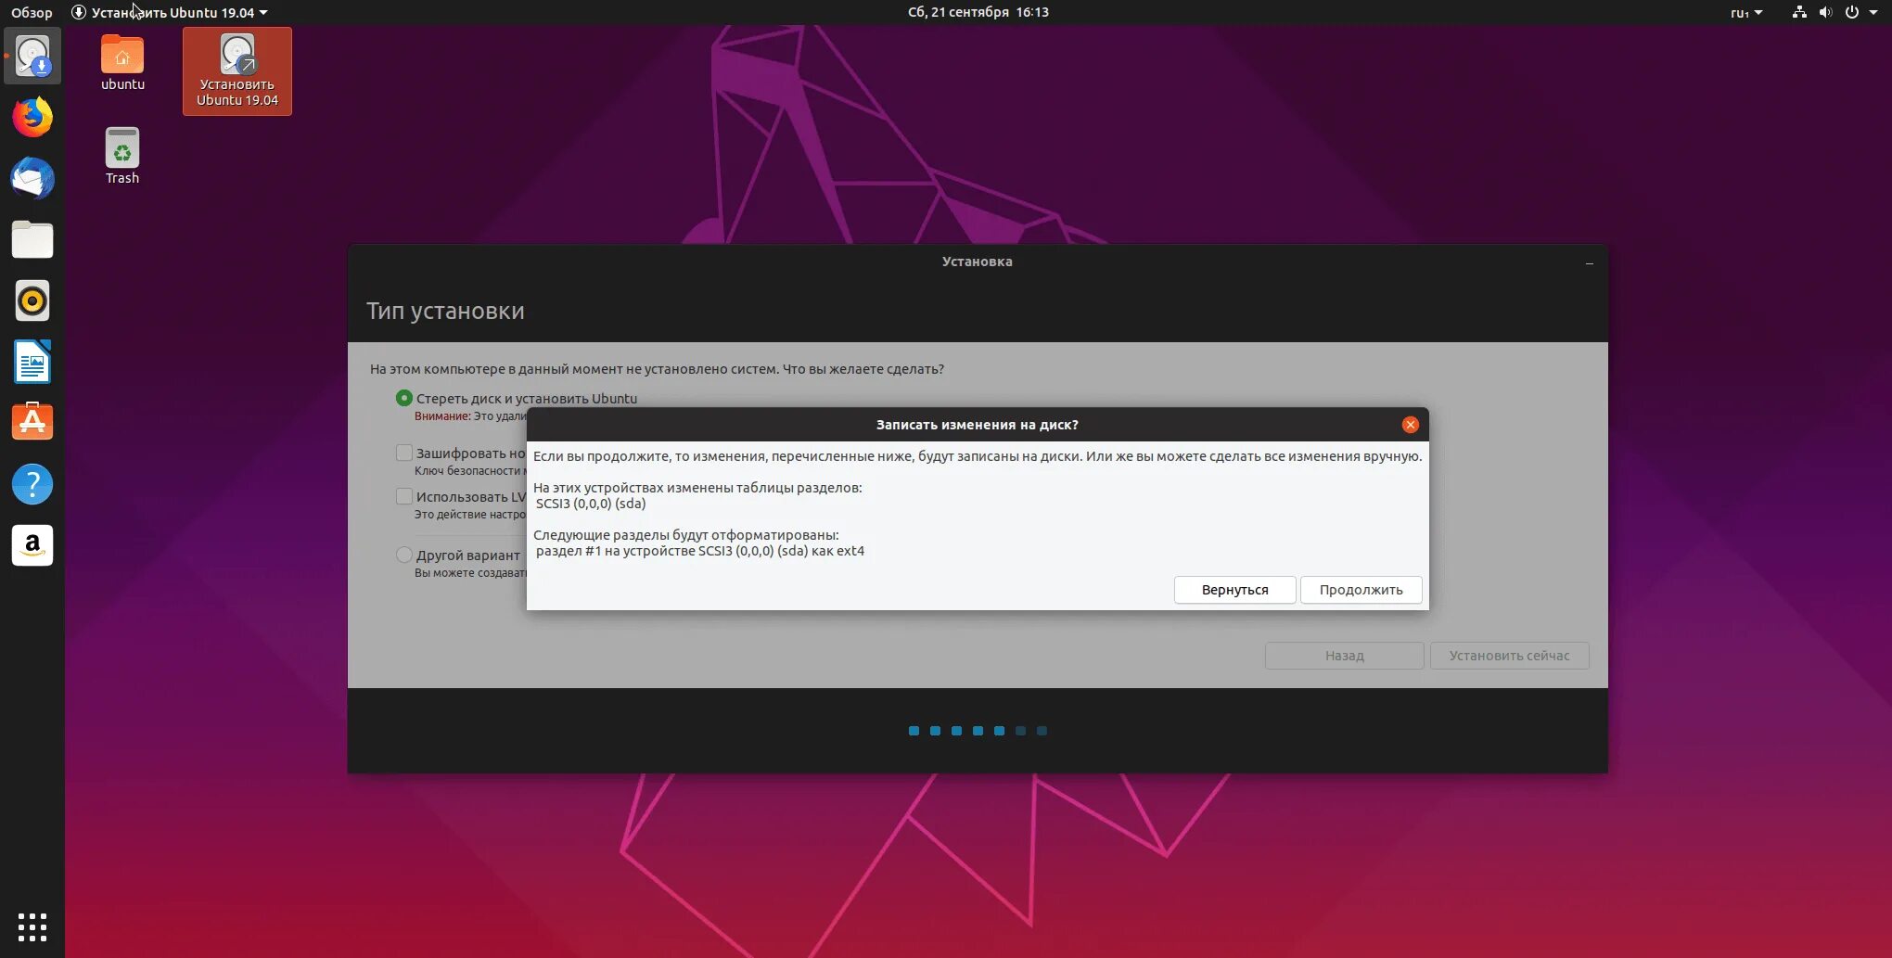The image size is (1892, 958).
Task: Launch Firefox from the dock
Action: (32, 118)
